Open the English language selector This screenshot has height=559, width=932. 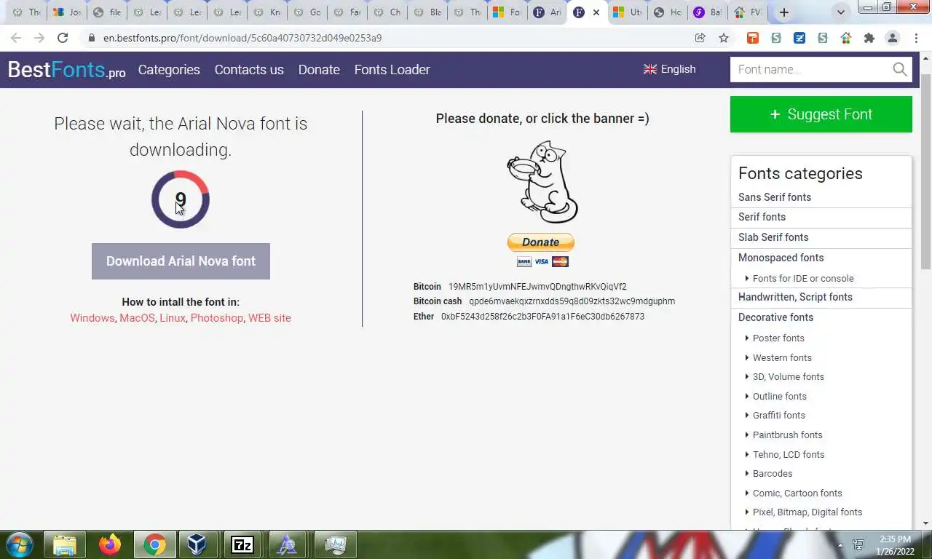(669, 69)
